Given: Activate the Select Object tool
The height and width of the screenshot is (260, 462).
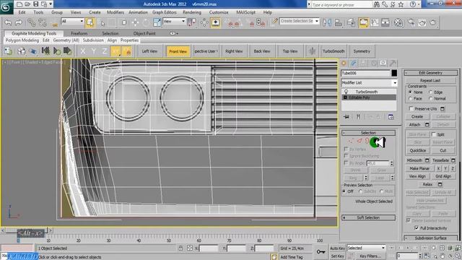Looking at the screenshot, I should 90,22.
